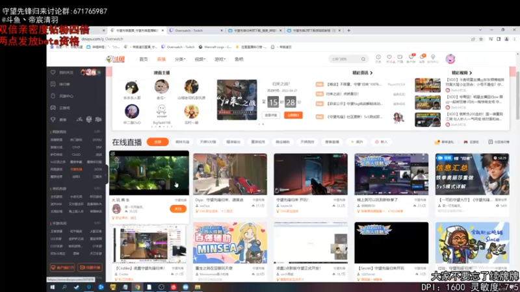Select the orange 全部 filter pill
520x292 pixels.
(157, 142)
